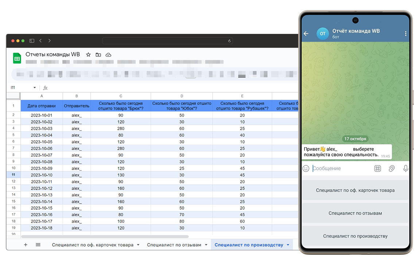Image resolution: width=420 pixels, height=258 pixels.
Task: Tap Специалист по производству bot button
Action: (x=355, y=236)
